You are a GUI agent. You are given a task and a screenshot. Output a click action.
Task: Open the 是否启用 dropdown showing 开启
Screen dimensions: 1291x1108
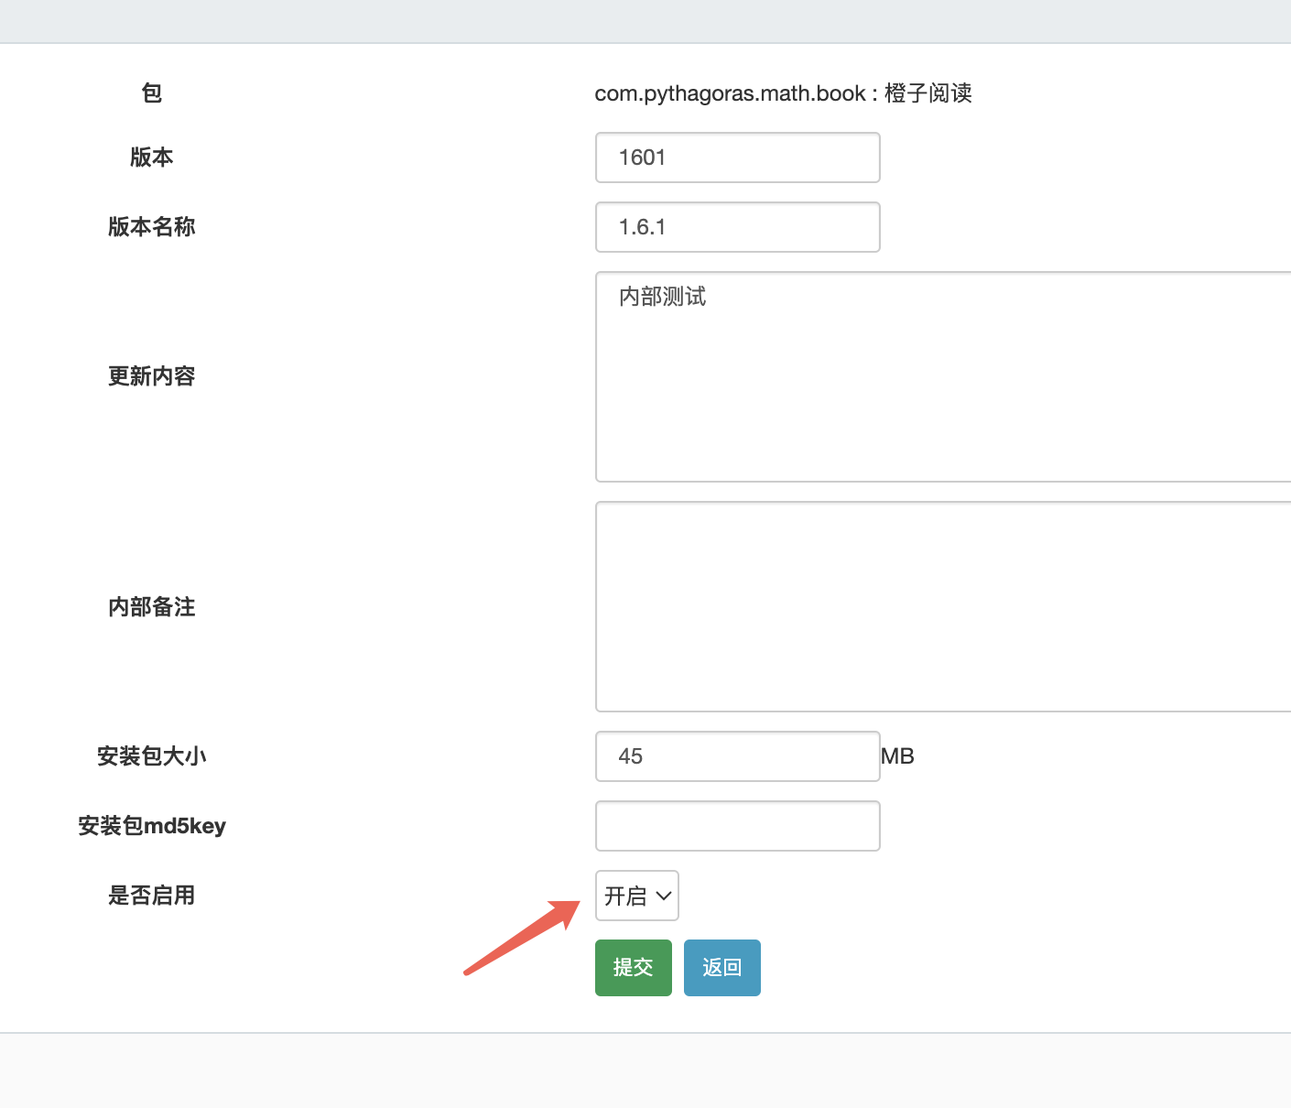[637, 896]
